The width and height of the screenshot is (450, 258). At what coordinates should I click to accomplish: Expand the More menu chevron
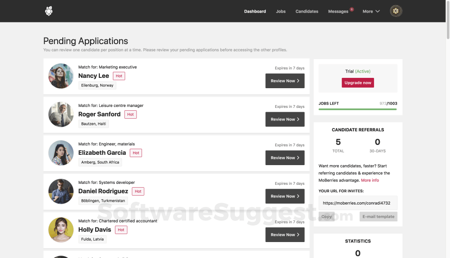tap(378, 11)
